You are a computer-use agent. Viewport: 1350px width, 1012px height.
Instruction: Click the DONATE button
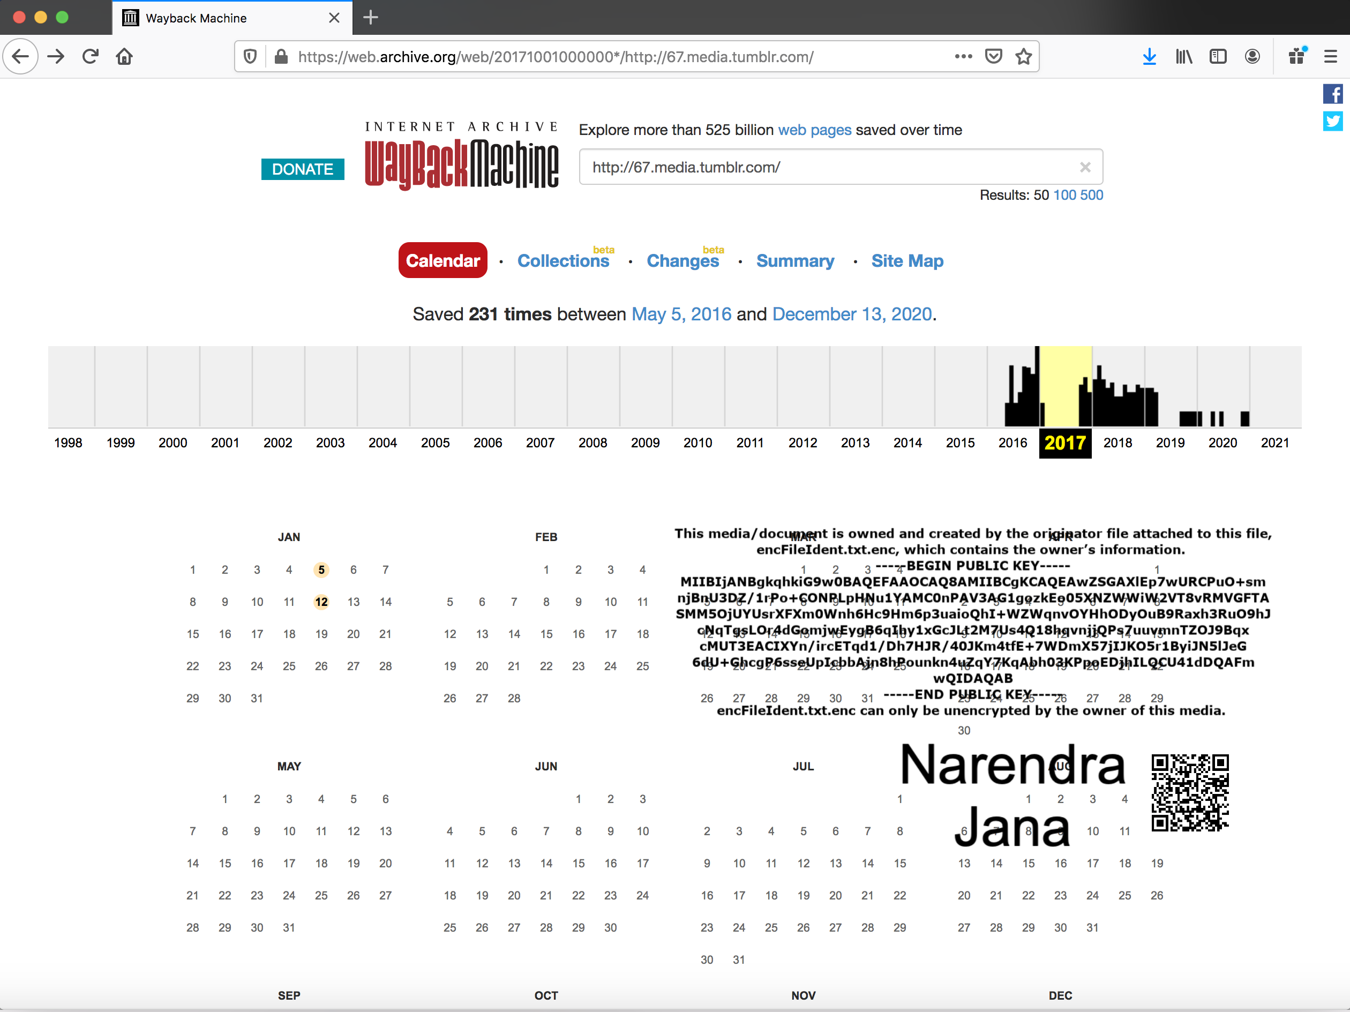click(x=303, y=169)
